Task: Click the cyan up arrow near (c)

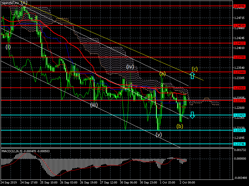Action: point(192,76)
